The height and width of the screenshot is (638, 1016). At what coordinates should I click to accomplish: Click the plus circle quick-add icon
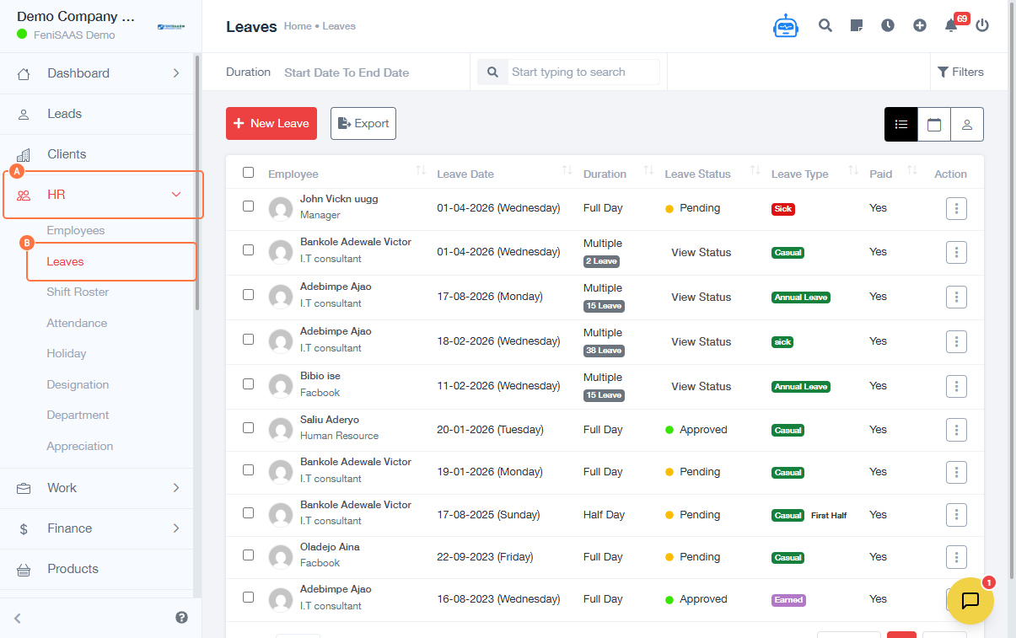click(x=920, y=25)
